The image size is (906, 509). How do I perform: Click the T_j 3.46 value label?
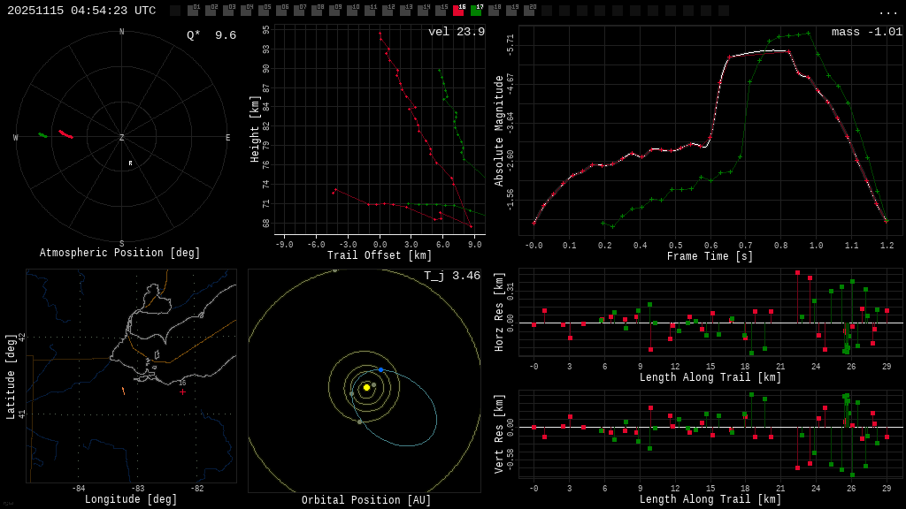452,276
